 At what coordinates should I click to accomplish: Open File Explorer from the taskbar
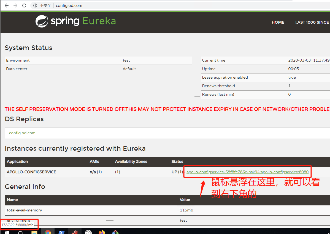click(x=34, y=232)
